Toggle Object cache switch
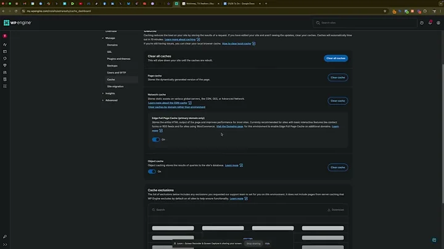 tap(152, 171)
